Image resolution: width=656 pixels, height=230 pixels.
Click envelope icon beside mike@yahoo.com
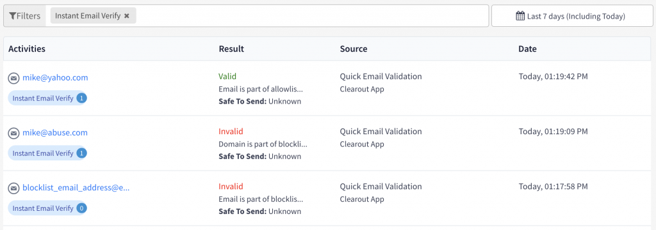pyautogui.click(x=14, y=78)
